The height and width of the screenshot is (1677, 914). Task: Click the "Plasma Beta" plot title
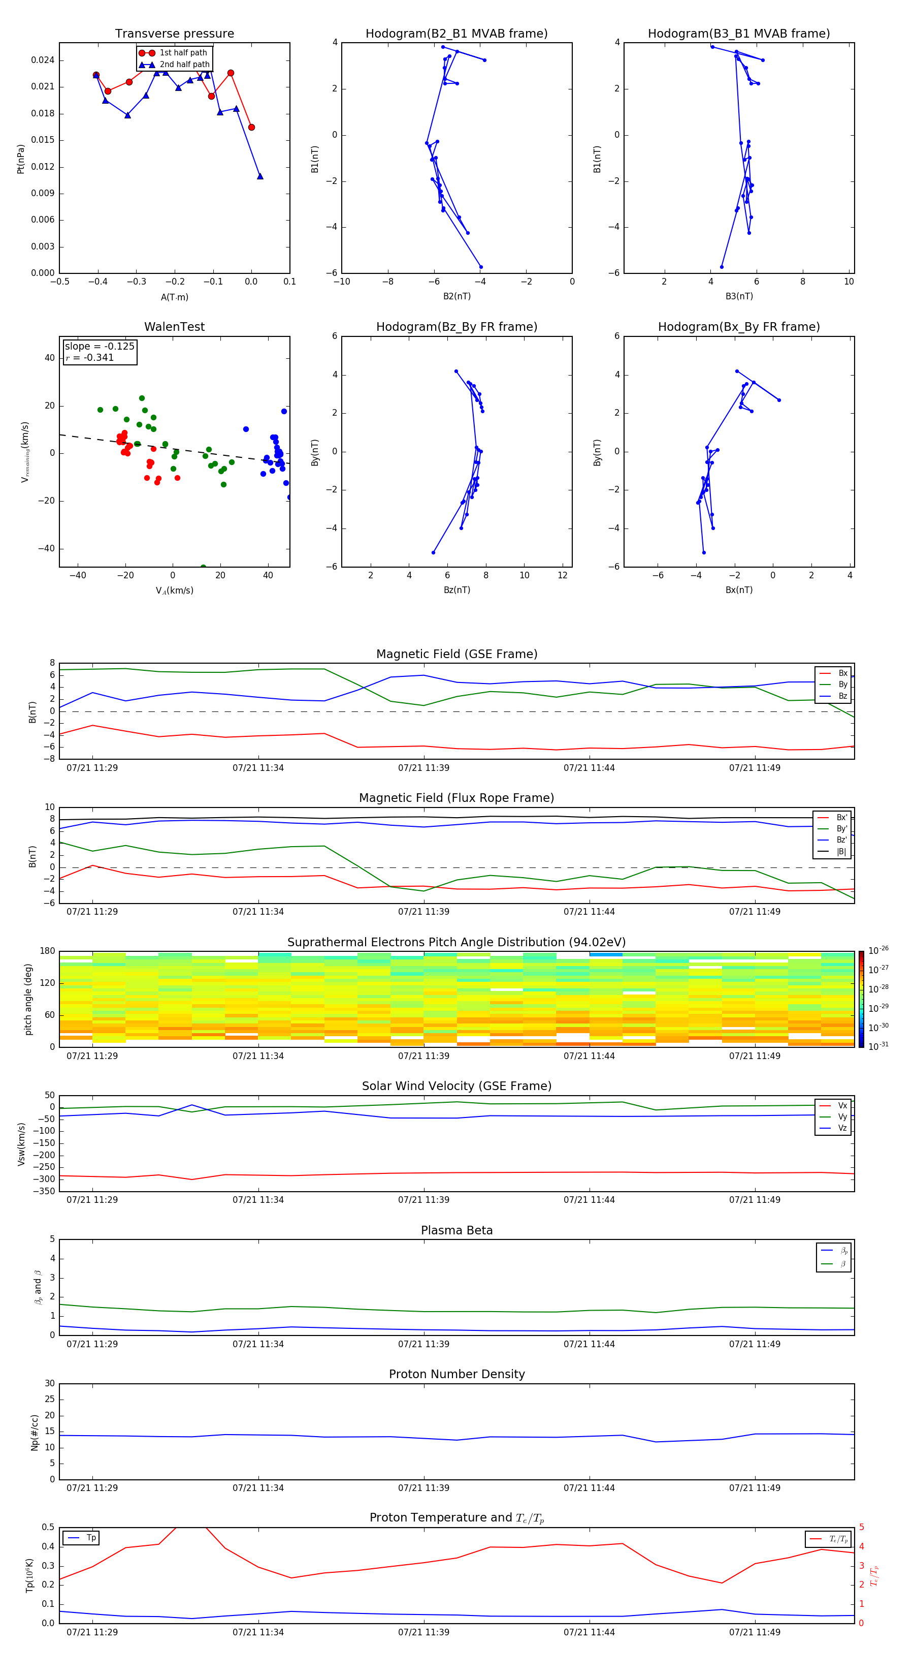[x=456, y=1230]
